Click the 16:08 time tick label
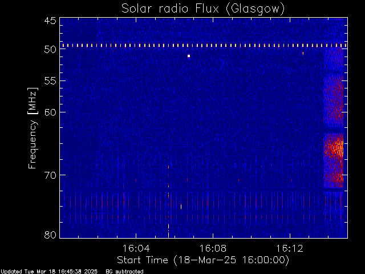This screenshot has height=274, width=365. click(x=213, y=248)
